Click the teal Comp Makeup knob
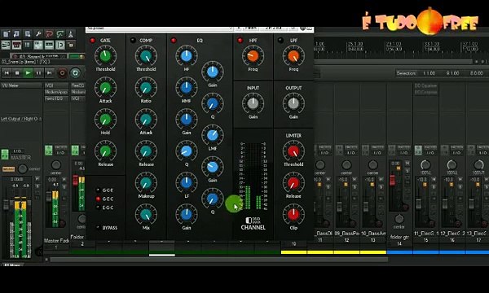Viewport: 489px width, 293px height. tap(146, 182)
